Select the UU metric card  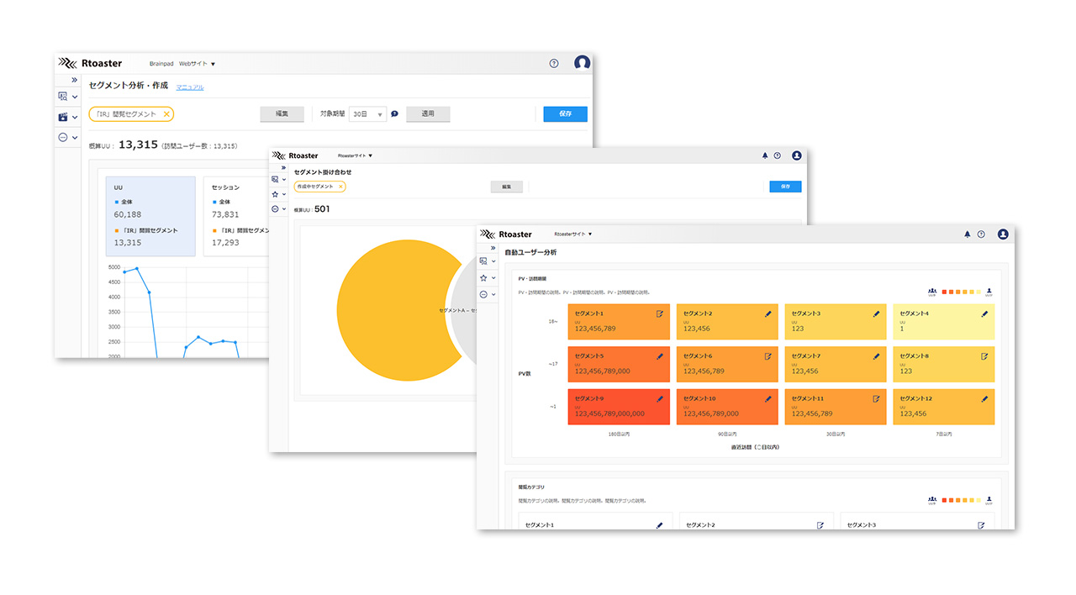pyautogui.click(x=150, y=216)
